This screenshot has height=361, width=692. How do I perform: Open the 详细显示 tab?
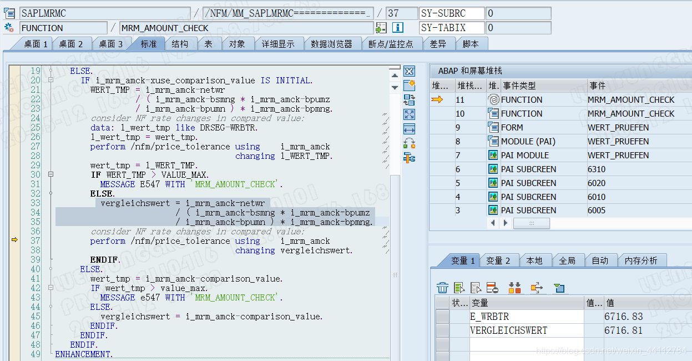[x=279, y=44]
